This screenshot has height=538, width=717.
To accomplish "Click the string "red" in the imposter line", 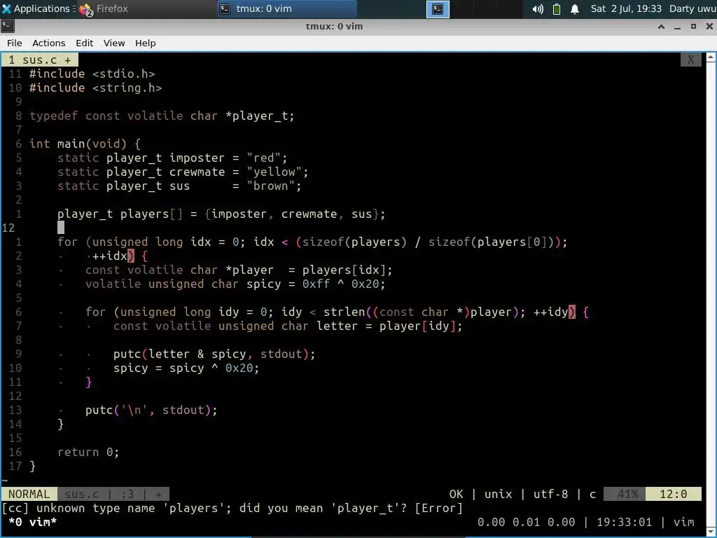I will (263, 158).
